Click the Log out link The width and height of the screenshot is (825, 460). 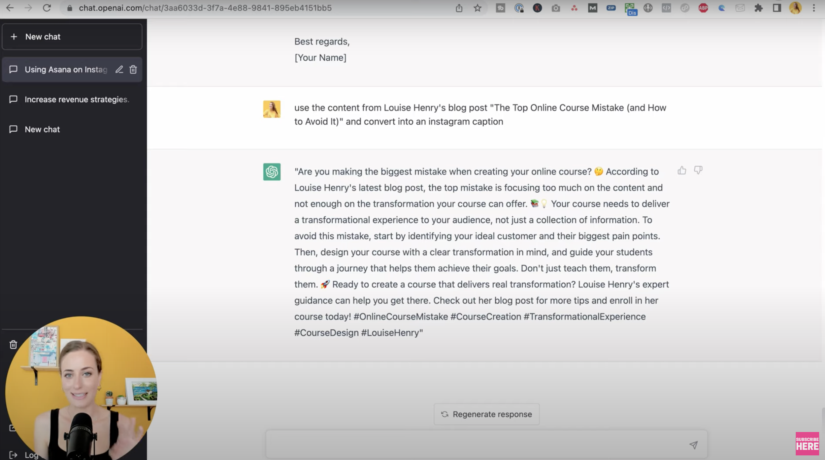(24, 455)
